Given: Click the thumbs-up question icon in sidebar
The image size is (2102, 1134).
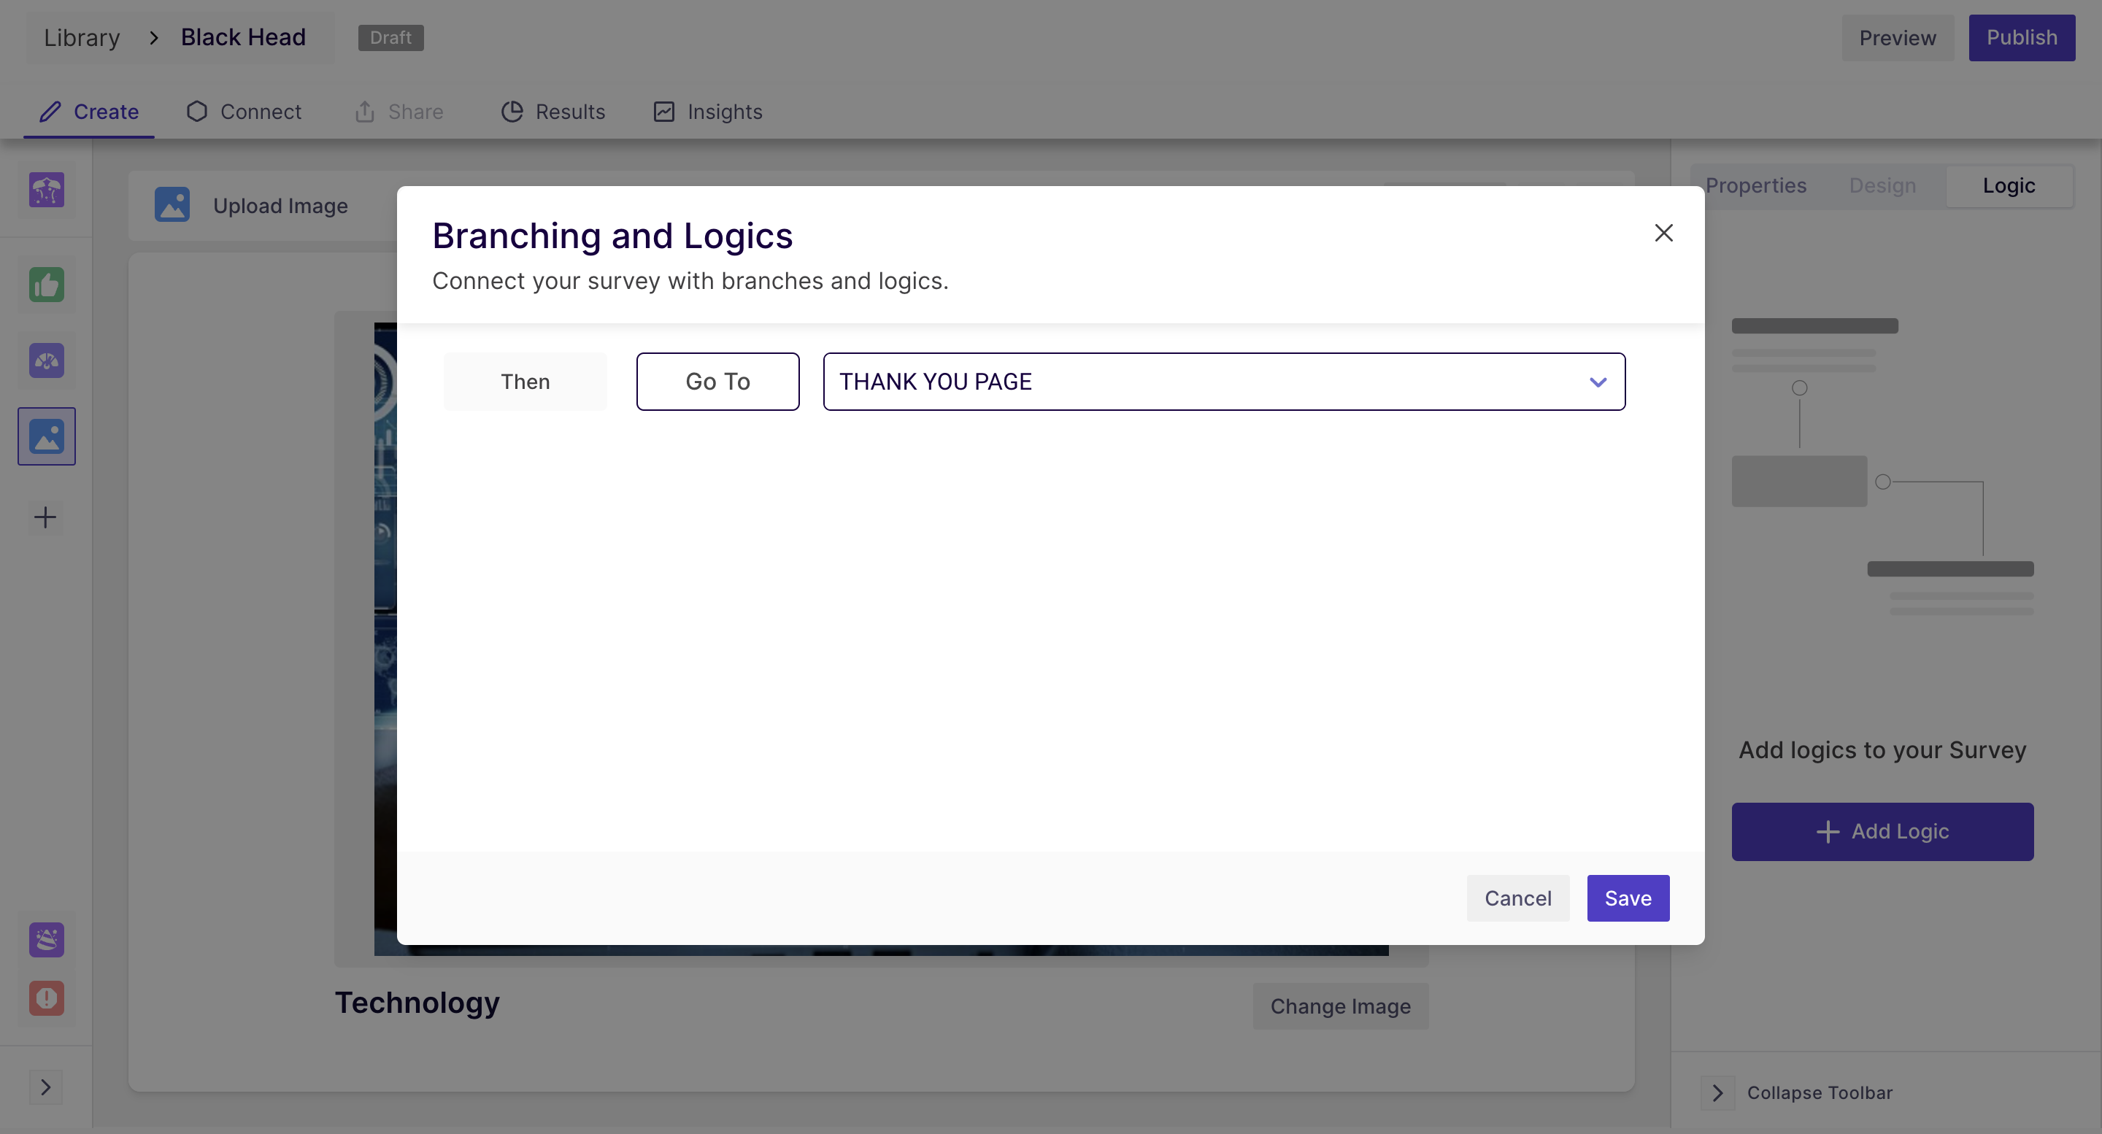Looking at the screenshot, I should (47, 285).
